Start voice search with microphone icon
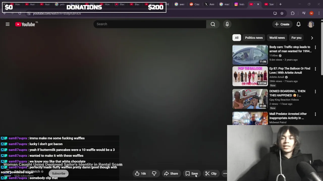The width and height of the screenshot is (323, 181). coord(227,24)
